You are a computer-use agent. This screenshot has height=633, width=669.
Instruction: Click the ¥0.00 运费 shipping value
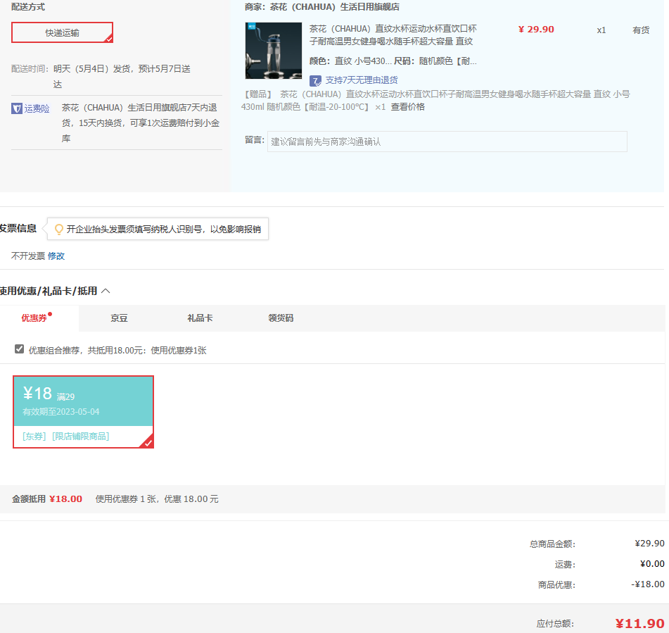(652, 564)
